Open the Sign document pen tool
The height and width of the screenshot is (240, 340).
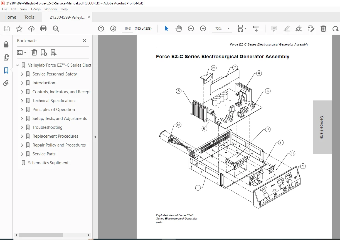tap(299, 29)
